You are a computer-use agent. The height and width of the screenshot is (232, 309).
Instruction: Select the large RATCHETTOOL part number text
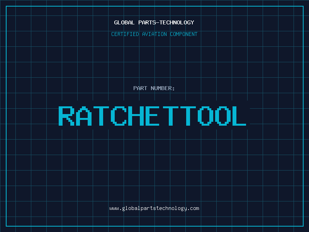[x=153, y=116]
